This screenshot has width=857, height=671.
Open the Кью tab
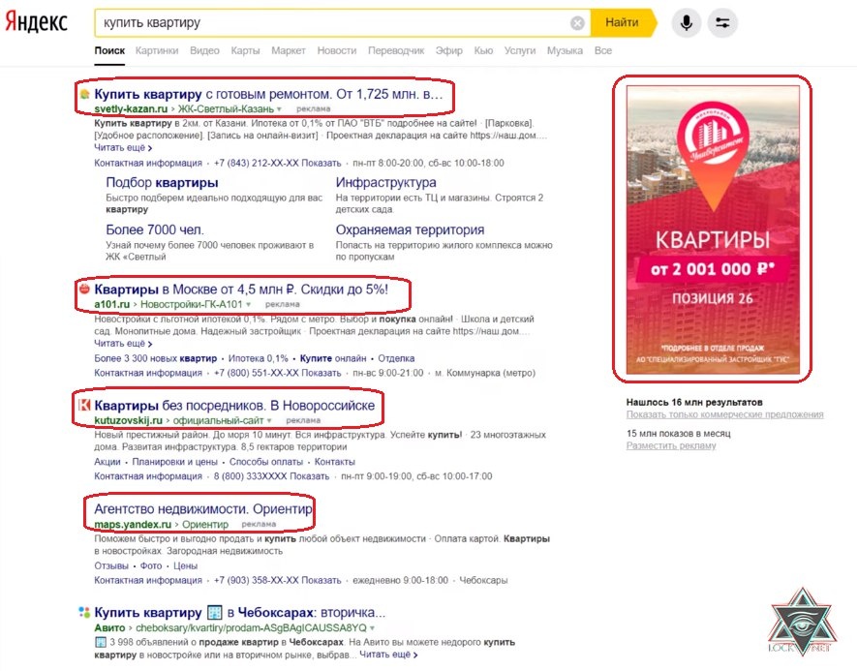tap(483, 50)
